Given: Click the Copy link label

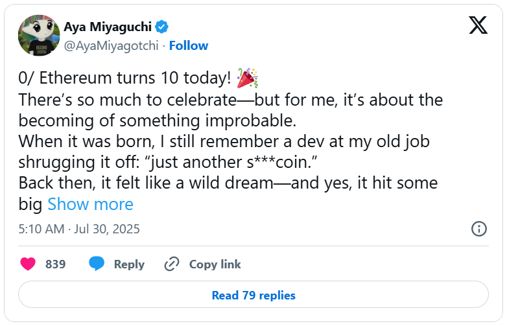Looking at the screenshot, I should pyautogui.click(x=215, y=264).
